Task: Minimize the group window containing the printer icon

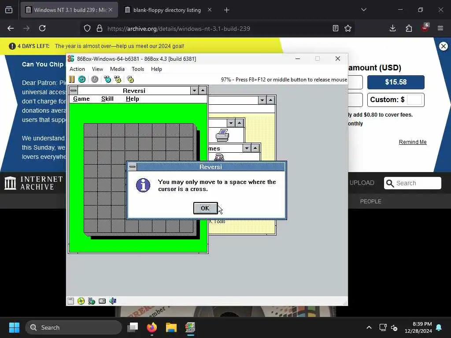Action: tap(231, 123)
